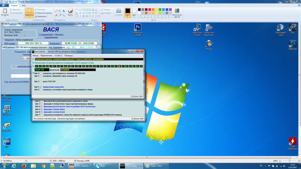
Task: Click the VAG номер field 1K0 937 087 A
Action: (33, 43)
